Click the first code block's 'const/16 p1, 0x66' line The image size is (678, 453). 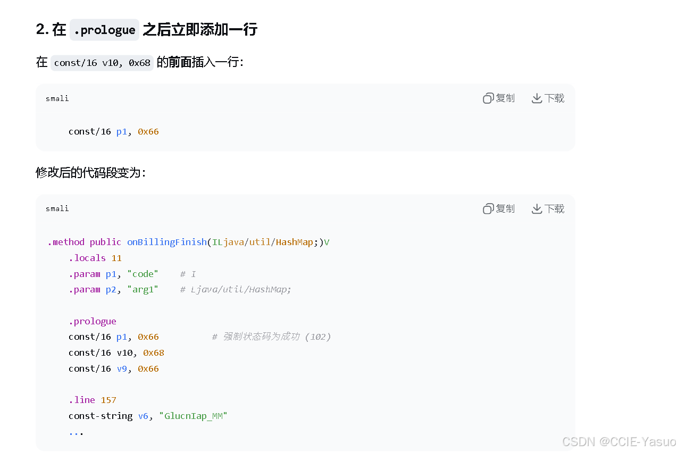point(114,131)
